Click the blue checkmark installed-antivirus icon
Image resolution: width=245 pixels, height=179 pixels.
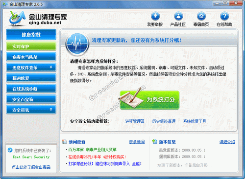10,150
